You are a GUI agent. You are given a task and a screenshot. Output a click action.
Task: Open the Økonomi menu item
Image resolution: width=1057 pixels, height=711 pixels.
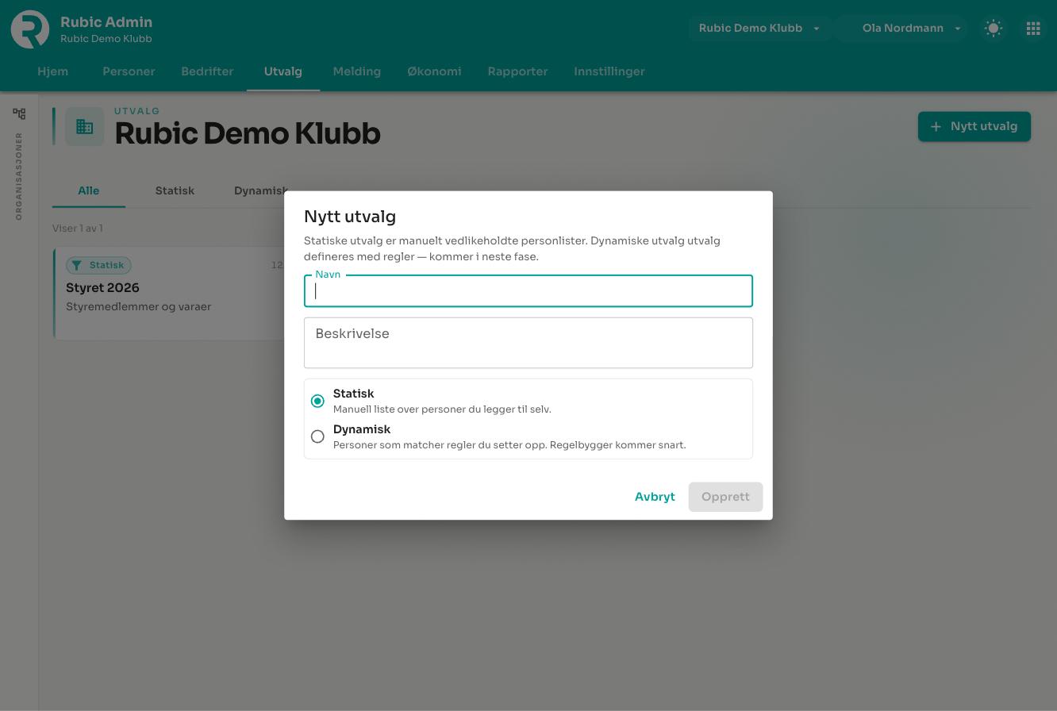(x=434, y=71)
